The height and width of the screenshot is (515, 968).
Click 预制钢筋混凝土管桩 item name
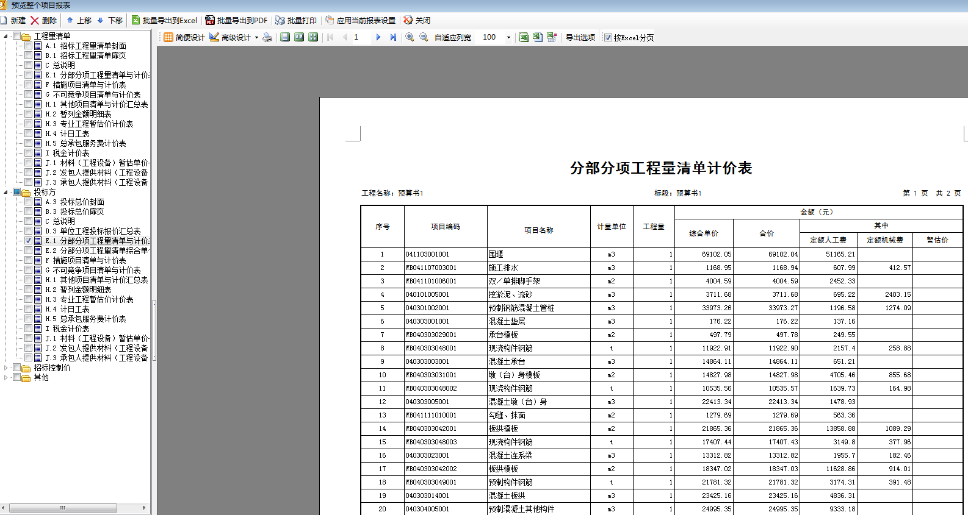pyautogui.click(x=521, y=308)
